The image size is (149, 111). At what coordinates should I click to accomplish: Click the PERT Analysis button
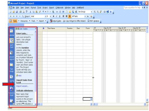93,21
